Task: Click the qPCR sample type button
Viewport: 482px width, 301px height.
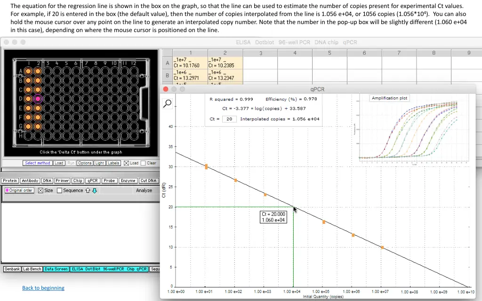Action: pos(93,181)
